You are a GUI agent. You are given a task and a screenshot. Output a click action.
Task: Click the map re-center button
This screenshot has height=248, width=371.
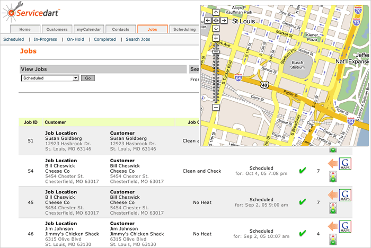click(x=216, y=21)
